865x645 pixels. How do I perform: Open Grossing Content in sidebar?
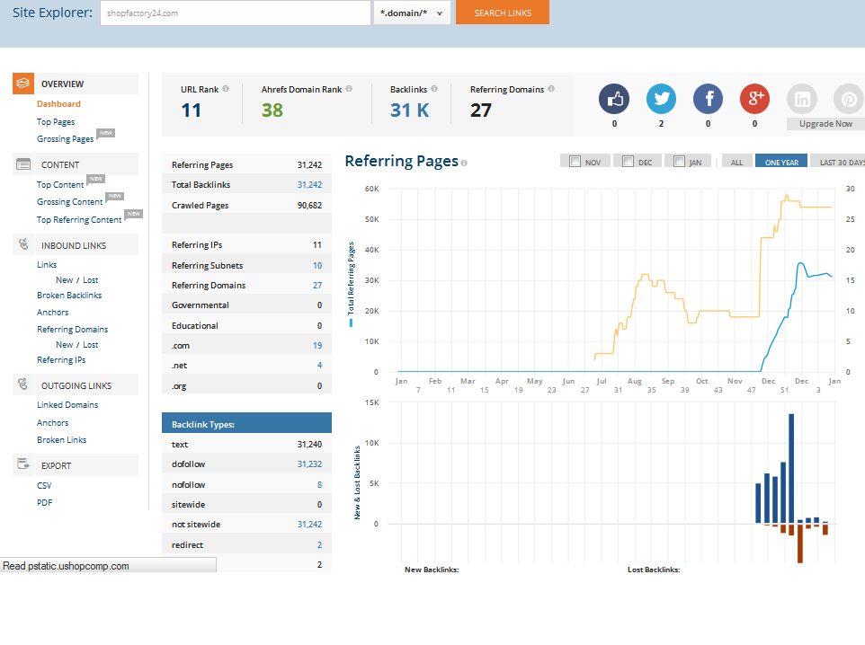(69, 202)
